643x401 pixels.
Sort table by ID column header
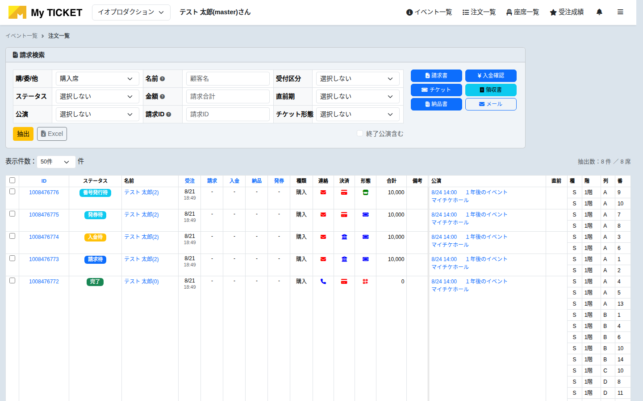pos(44,181)
